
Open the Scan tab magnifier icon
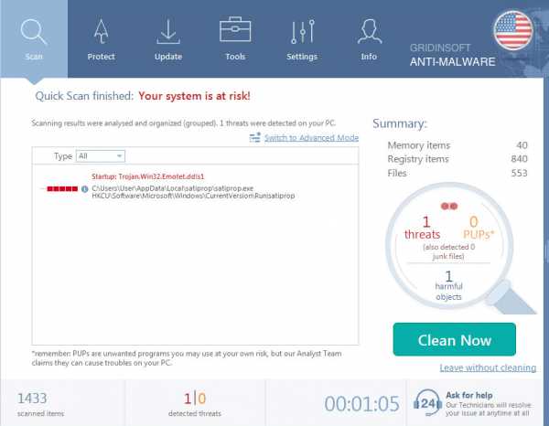point(34,32)
